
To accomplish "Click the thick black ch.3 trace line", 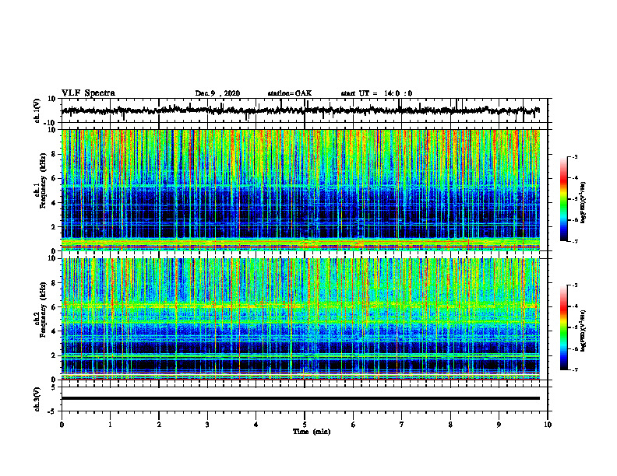I will [301, 398].
